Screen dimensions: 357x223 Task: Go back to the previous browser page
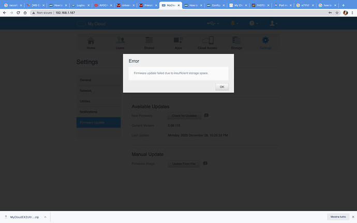[x=5, y=13]
